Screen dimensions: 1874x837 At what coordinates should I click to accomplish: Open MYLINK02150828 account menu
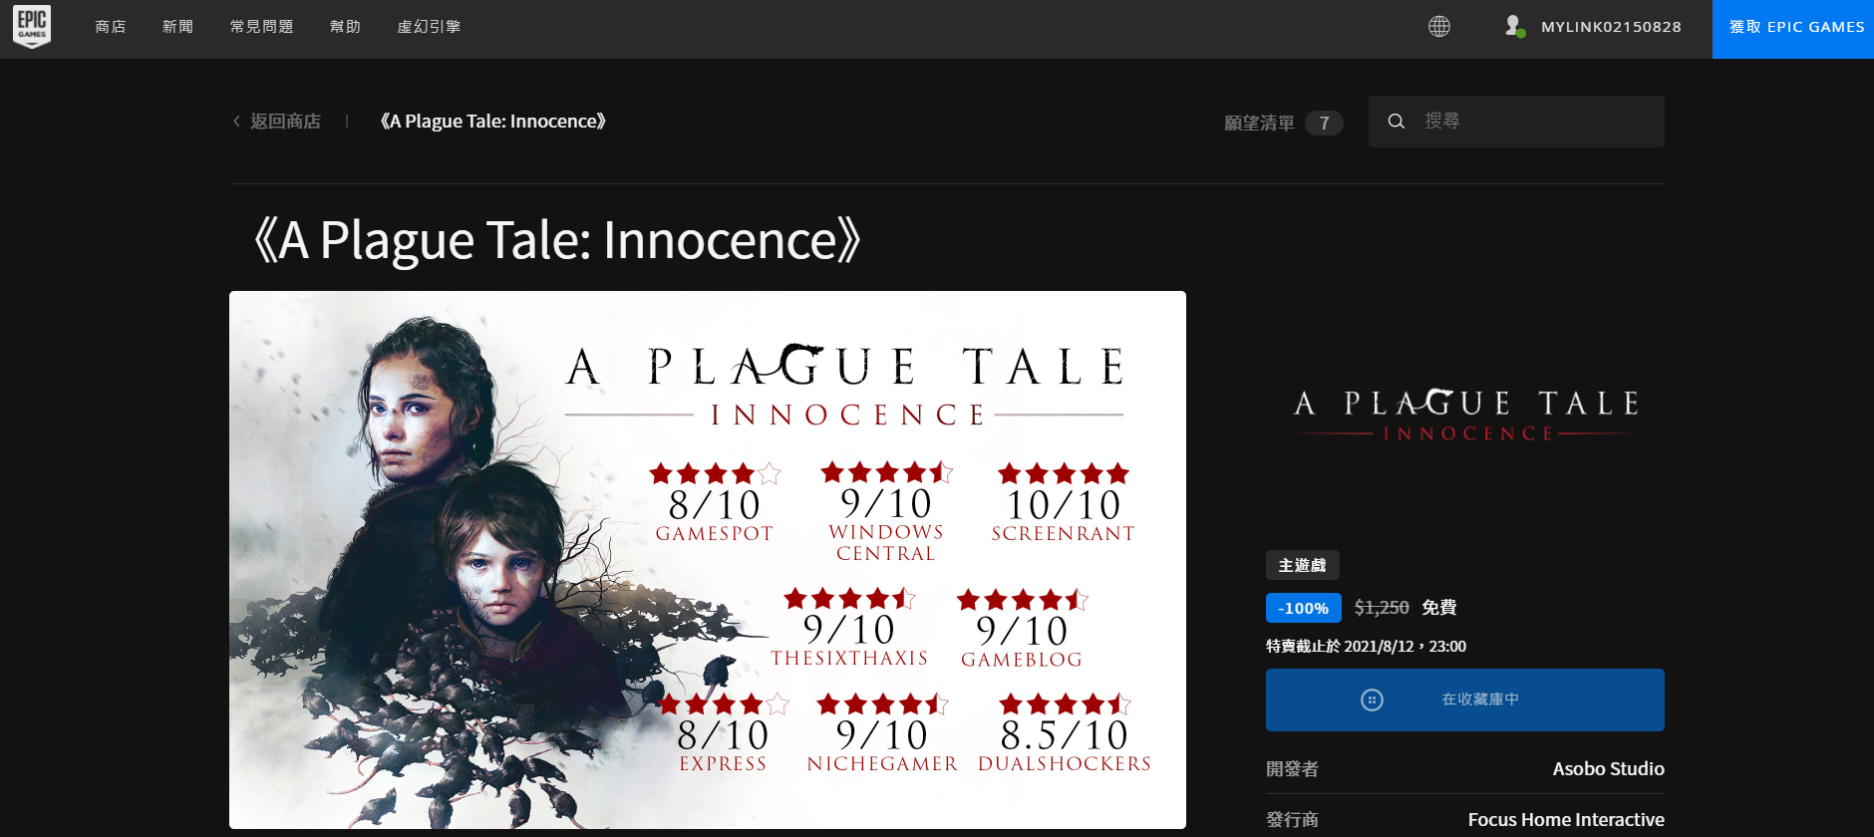[1611, 27]
